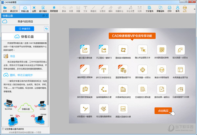The image size is (197, 135).
Task: Open the 文字查找 text search tool
Action: (x=149, y=9)
